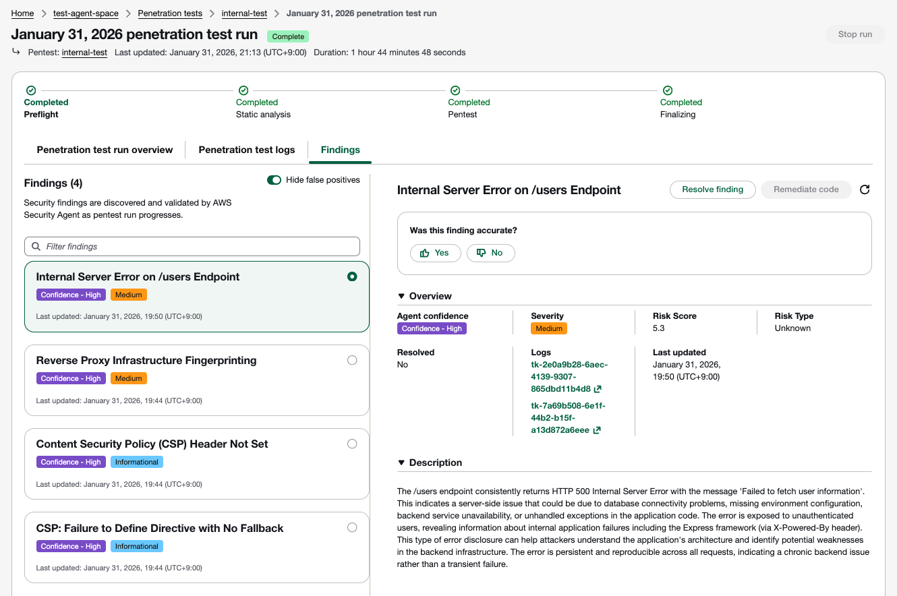Click the Preflight completed checkmark icon
The image size is (897, 596).
pos(30,90)
